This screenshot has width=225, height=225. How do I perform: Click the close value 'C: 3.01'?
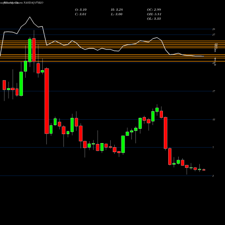coord(81,14)
